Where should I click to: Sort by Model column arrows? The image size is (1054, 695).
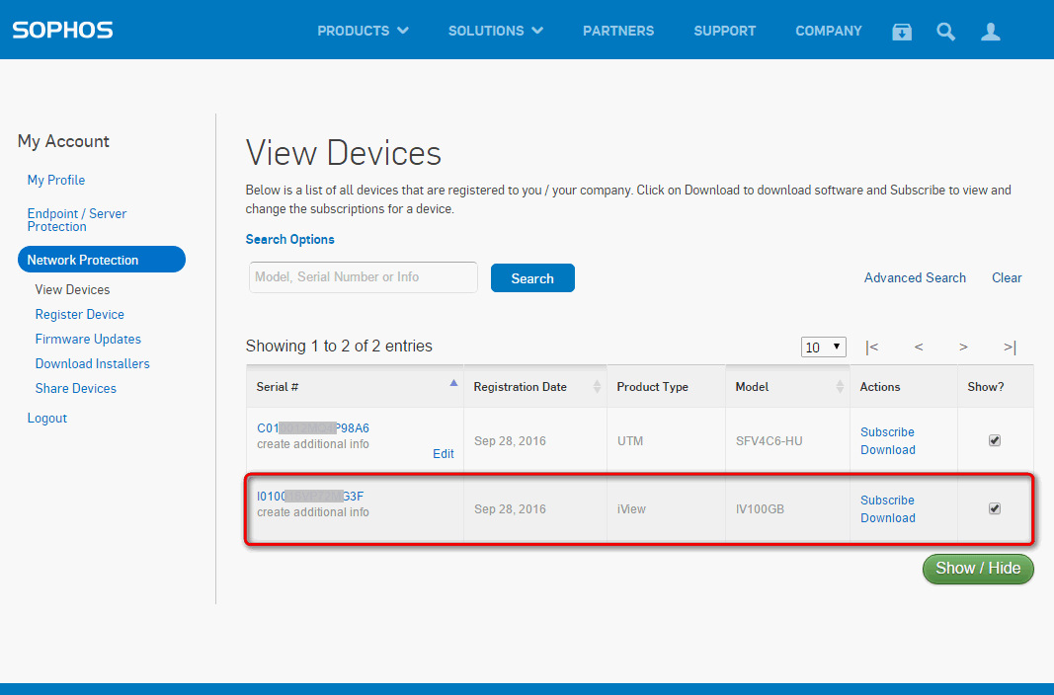click(840, 386)
